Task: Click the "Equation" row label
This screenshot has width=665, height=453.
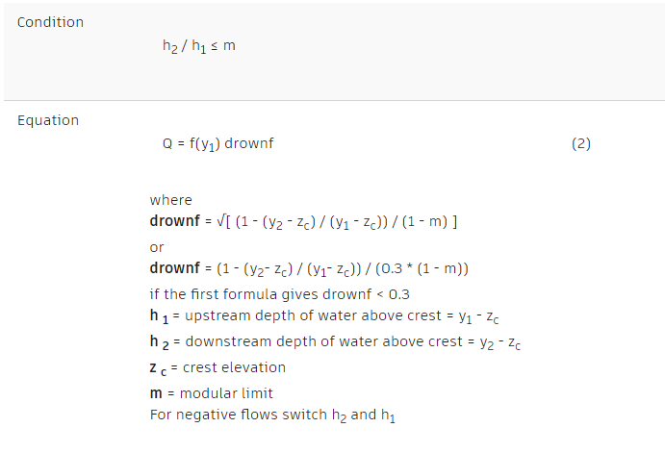Action: click(48, 120)
